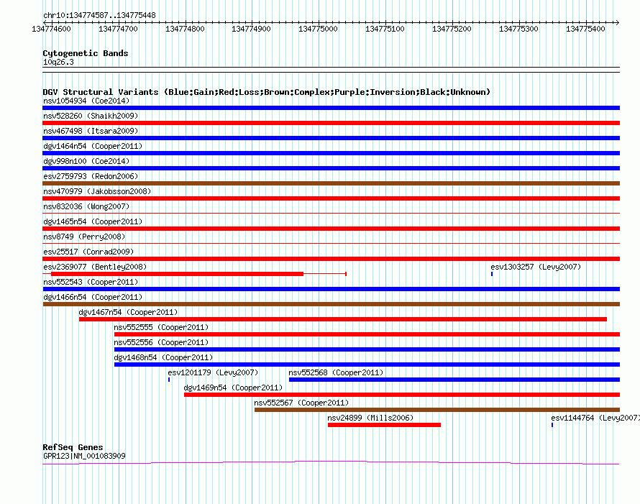Click ruler position 134775000
Viewport: 640px width, 504px height.
[318, 29]
